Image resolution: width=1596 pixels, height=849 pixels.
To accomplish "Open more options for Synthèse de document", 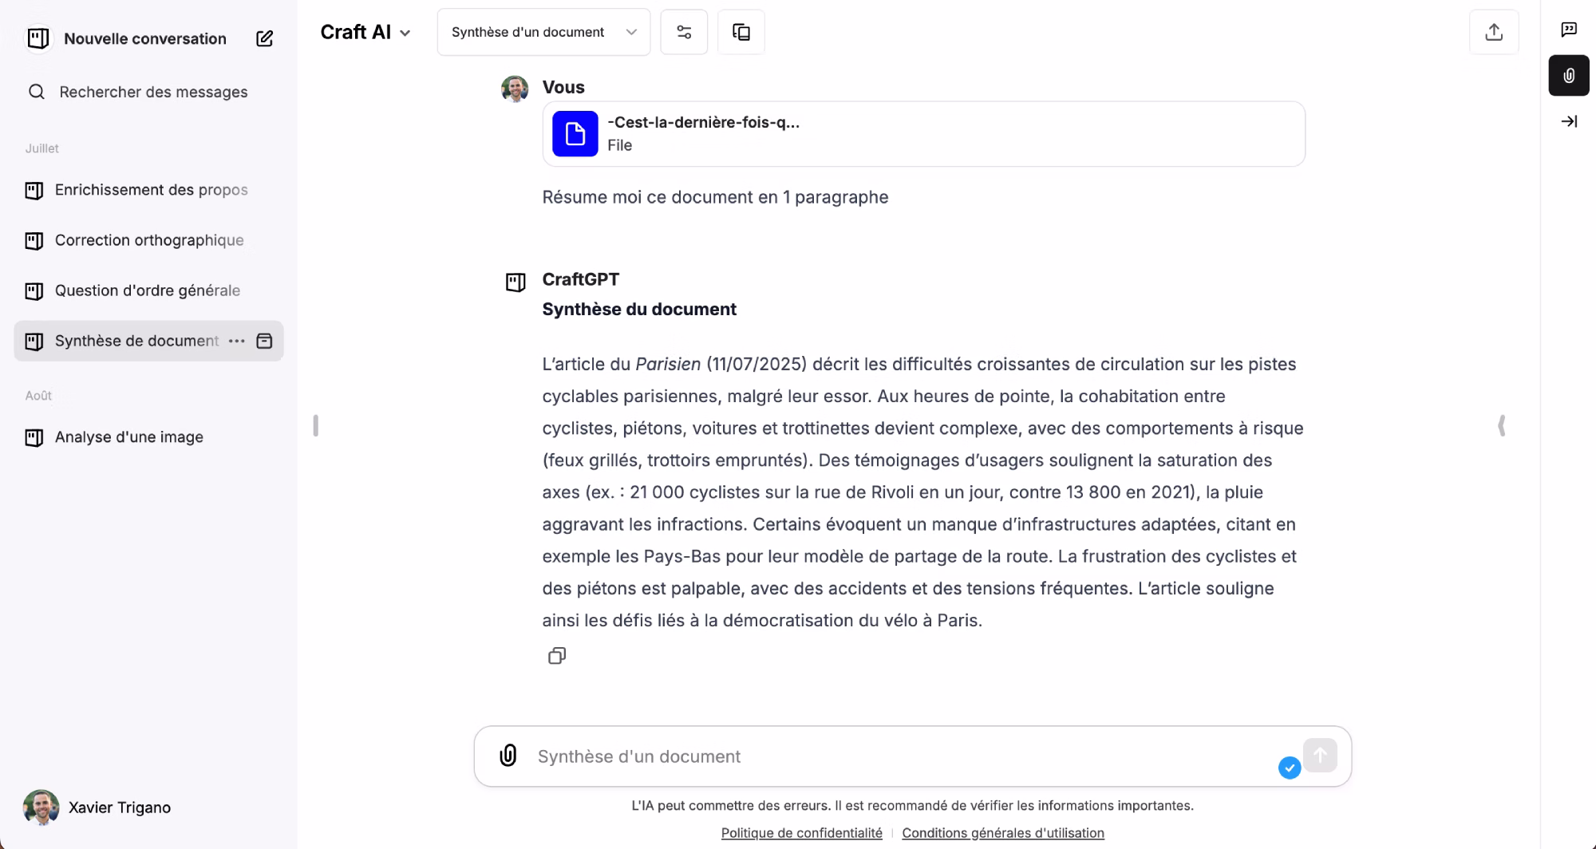I will (237, 341).
